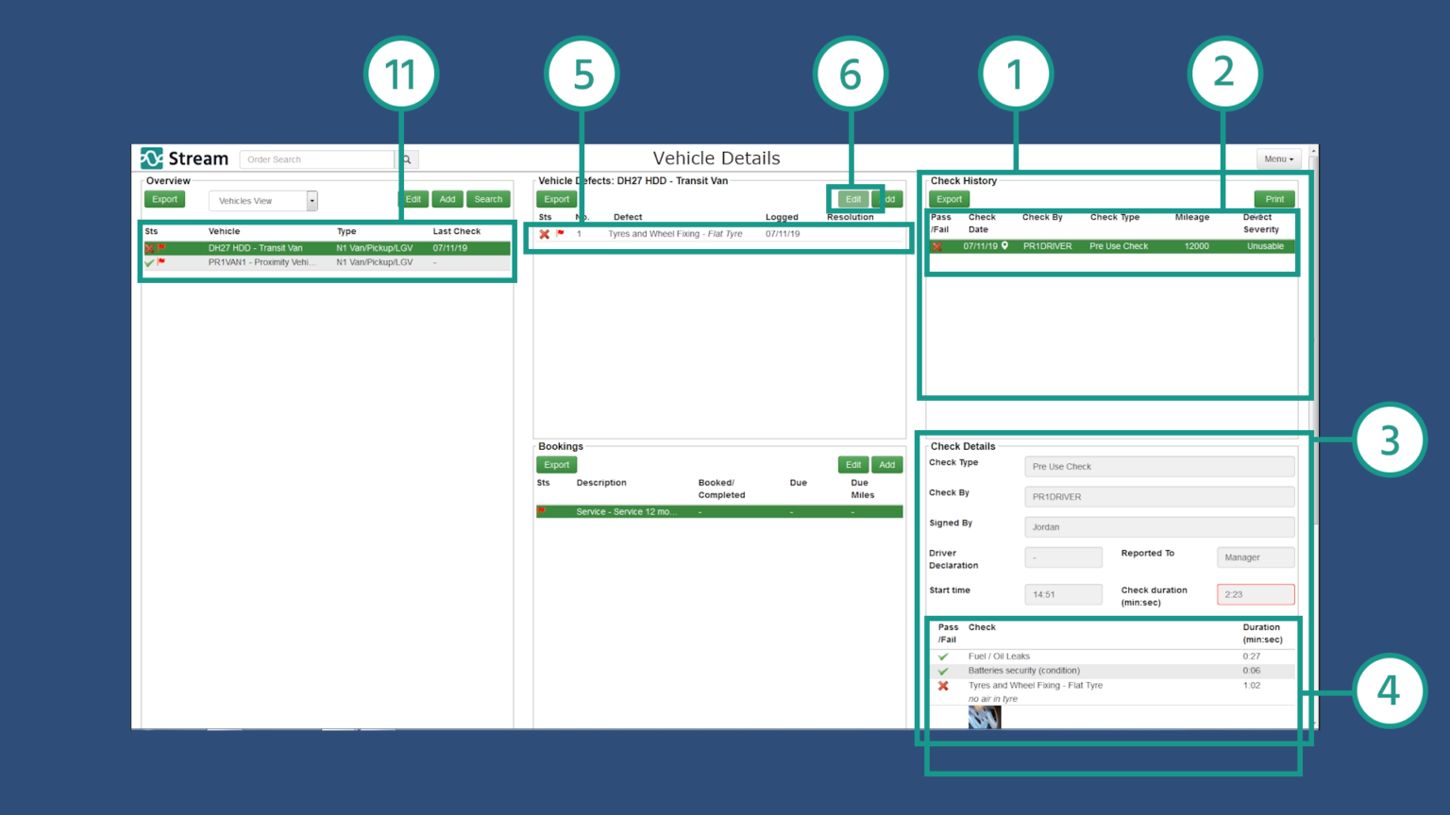Click Print in the Check History panel
Viewport: 1450px width, 815px height.
coord(1274,199)
